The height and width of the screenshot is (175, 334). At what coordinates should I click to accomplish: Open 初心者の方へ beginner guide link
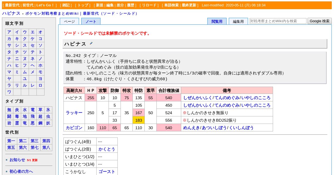coord(21,171)
